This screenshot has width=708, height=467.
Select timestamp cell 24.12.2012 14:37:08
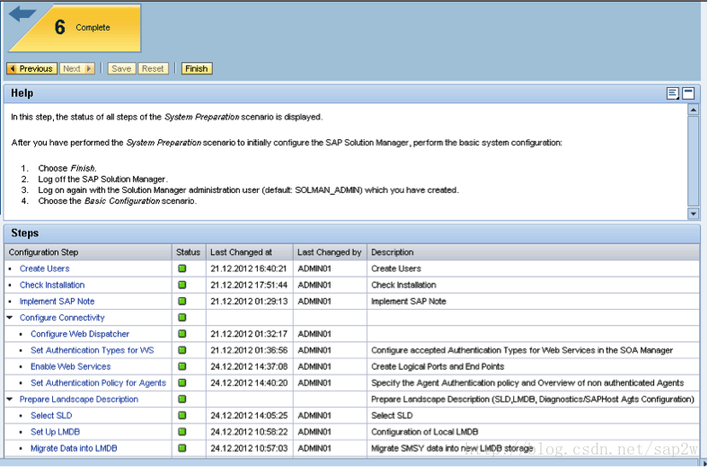tap(249, 366)
